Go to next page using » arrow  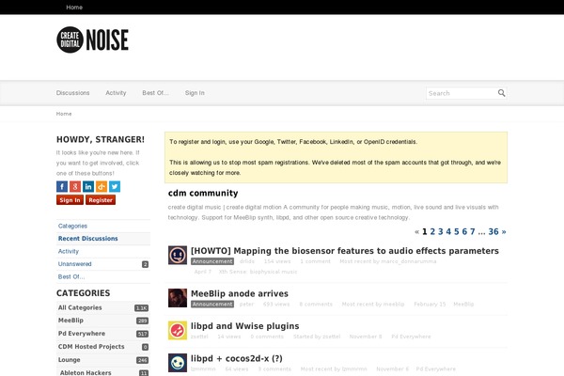[504, 232]
